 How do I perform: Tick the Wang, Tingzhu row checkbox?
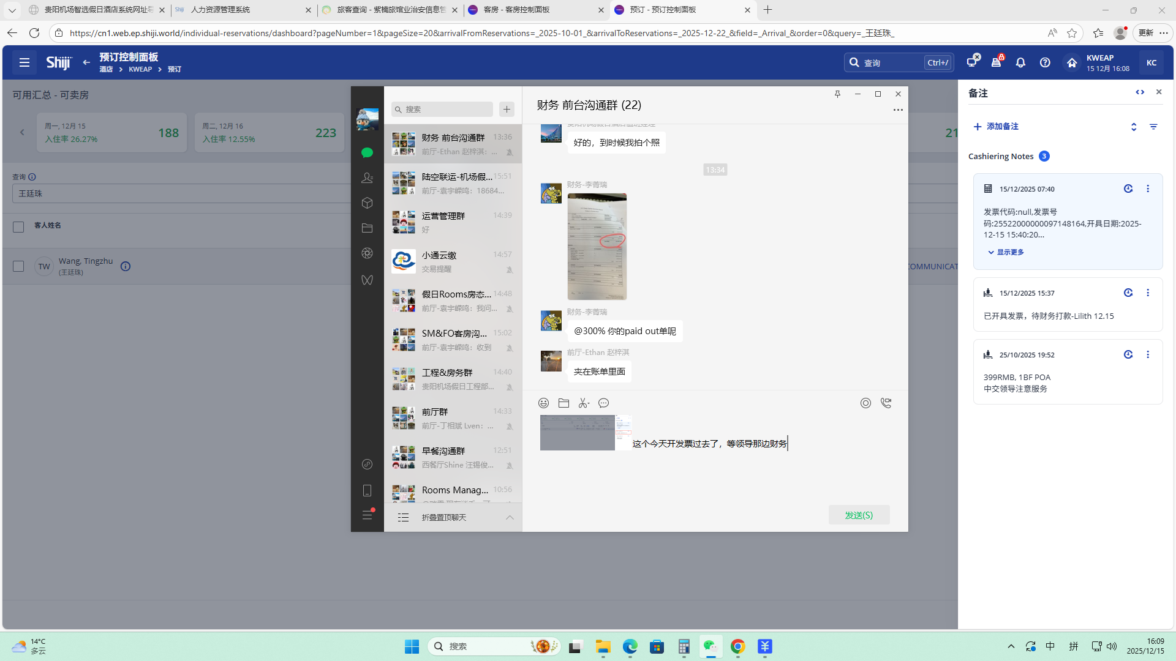[18, 266]
